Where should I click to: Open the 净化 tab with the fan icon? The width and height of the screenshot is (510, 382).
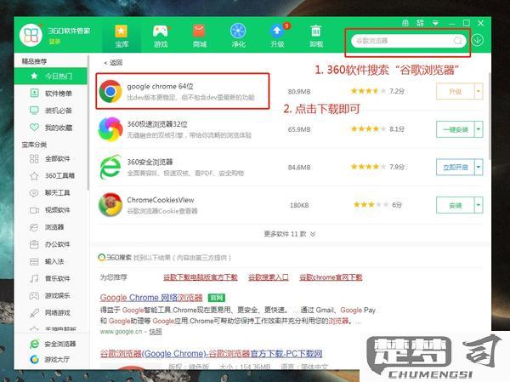[238, 36]
